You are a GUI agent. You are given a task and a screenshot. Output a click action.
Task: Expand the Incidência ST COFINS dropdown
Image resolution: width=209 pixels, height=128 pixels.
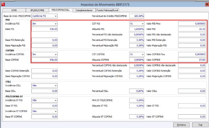pos(45,111)
